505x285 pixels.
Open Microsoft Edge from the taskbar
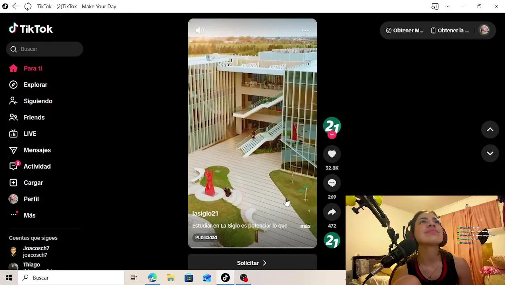click(152, 278)
